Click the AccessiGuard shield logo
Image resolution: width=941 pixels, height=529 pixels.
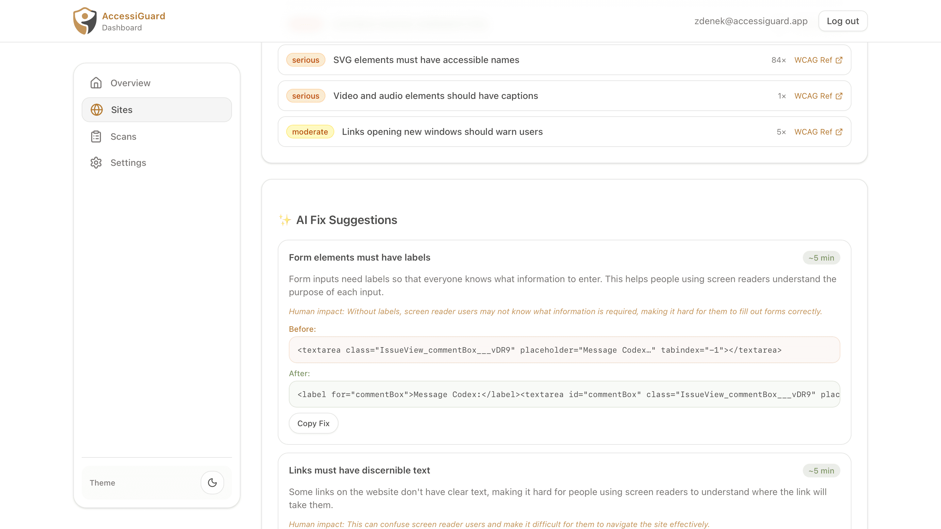85,21
